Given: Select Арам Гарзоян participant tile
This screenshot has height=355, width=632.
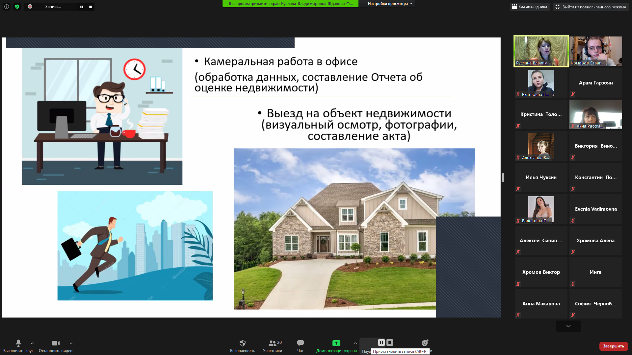Looking at the screenshot, I should (x=596, y=83).
